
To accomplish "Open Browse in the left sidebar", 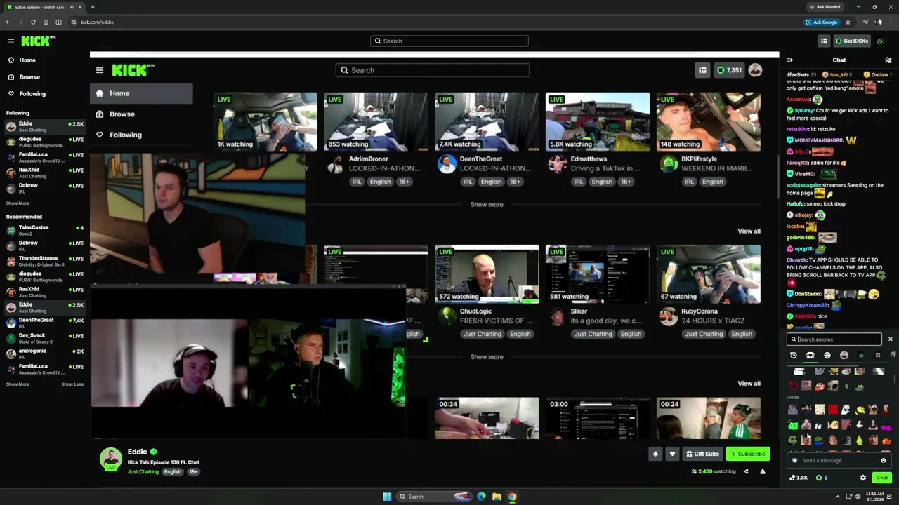I will coord(29,77).
